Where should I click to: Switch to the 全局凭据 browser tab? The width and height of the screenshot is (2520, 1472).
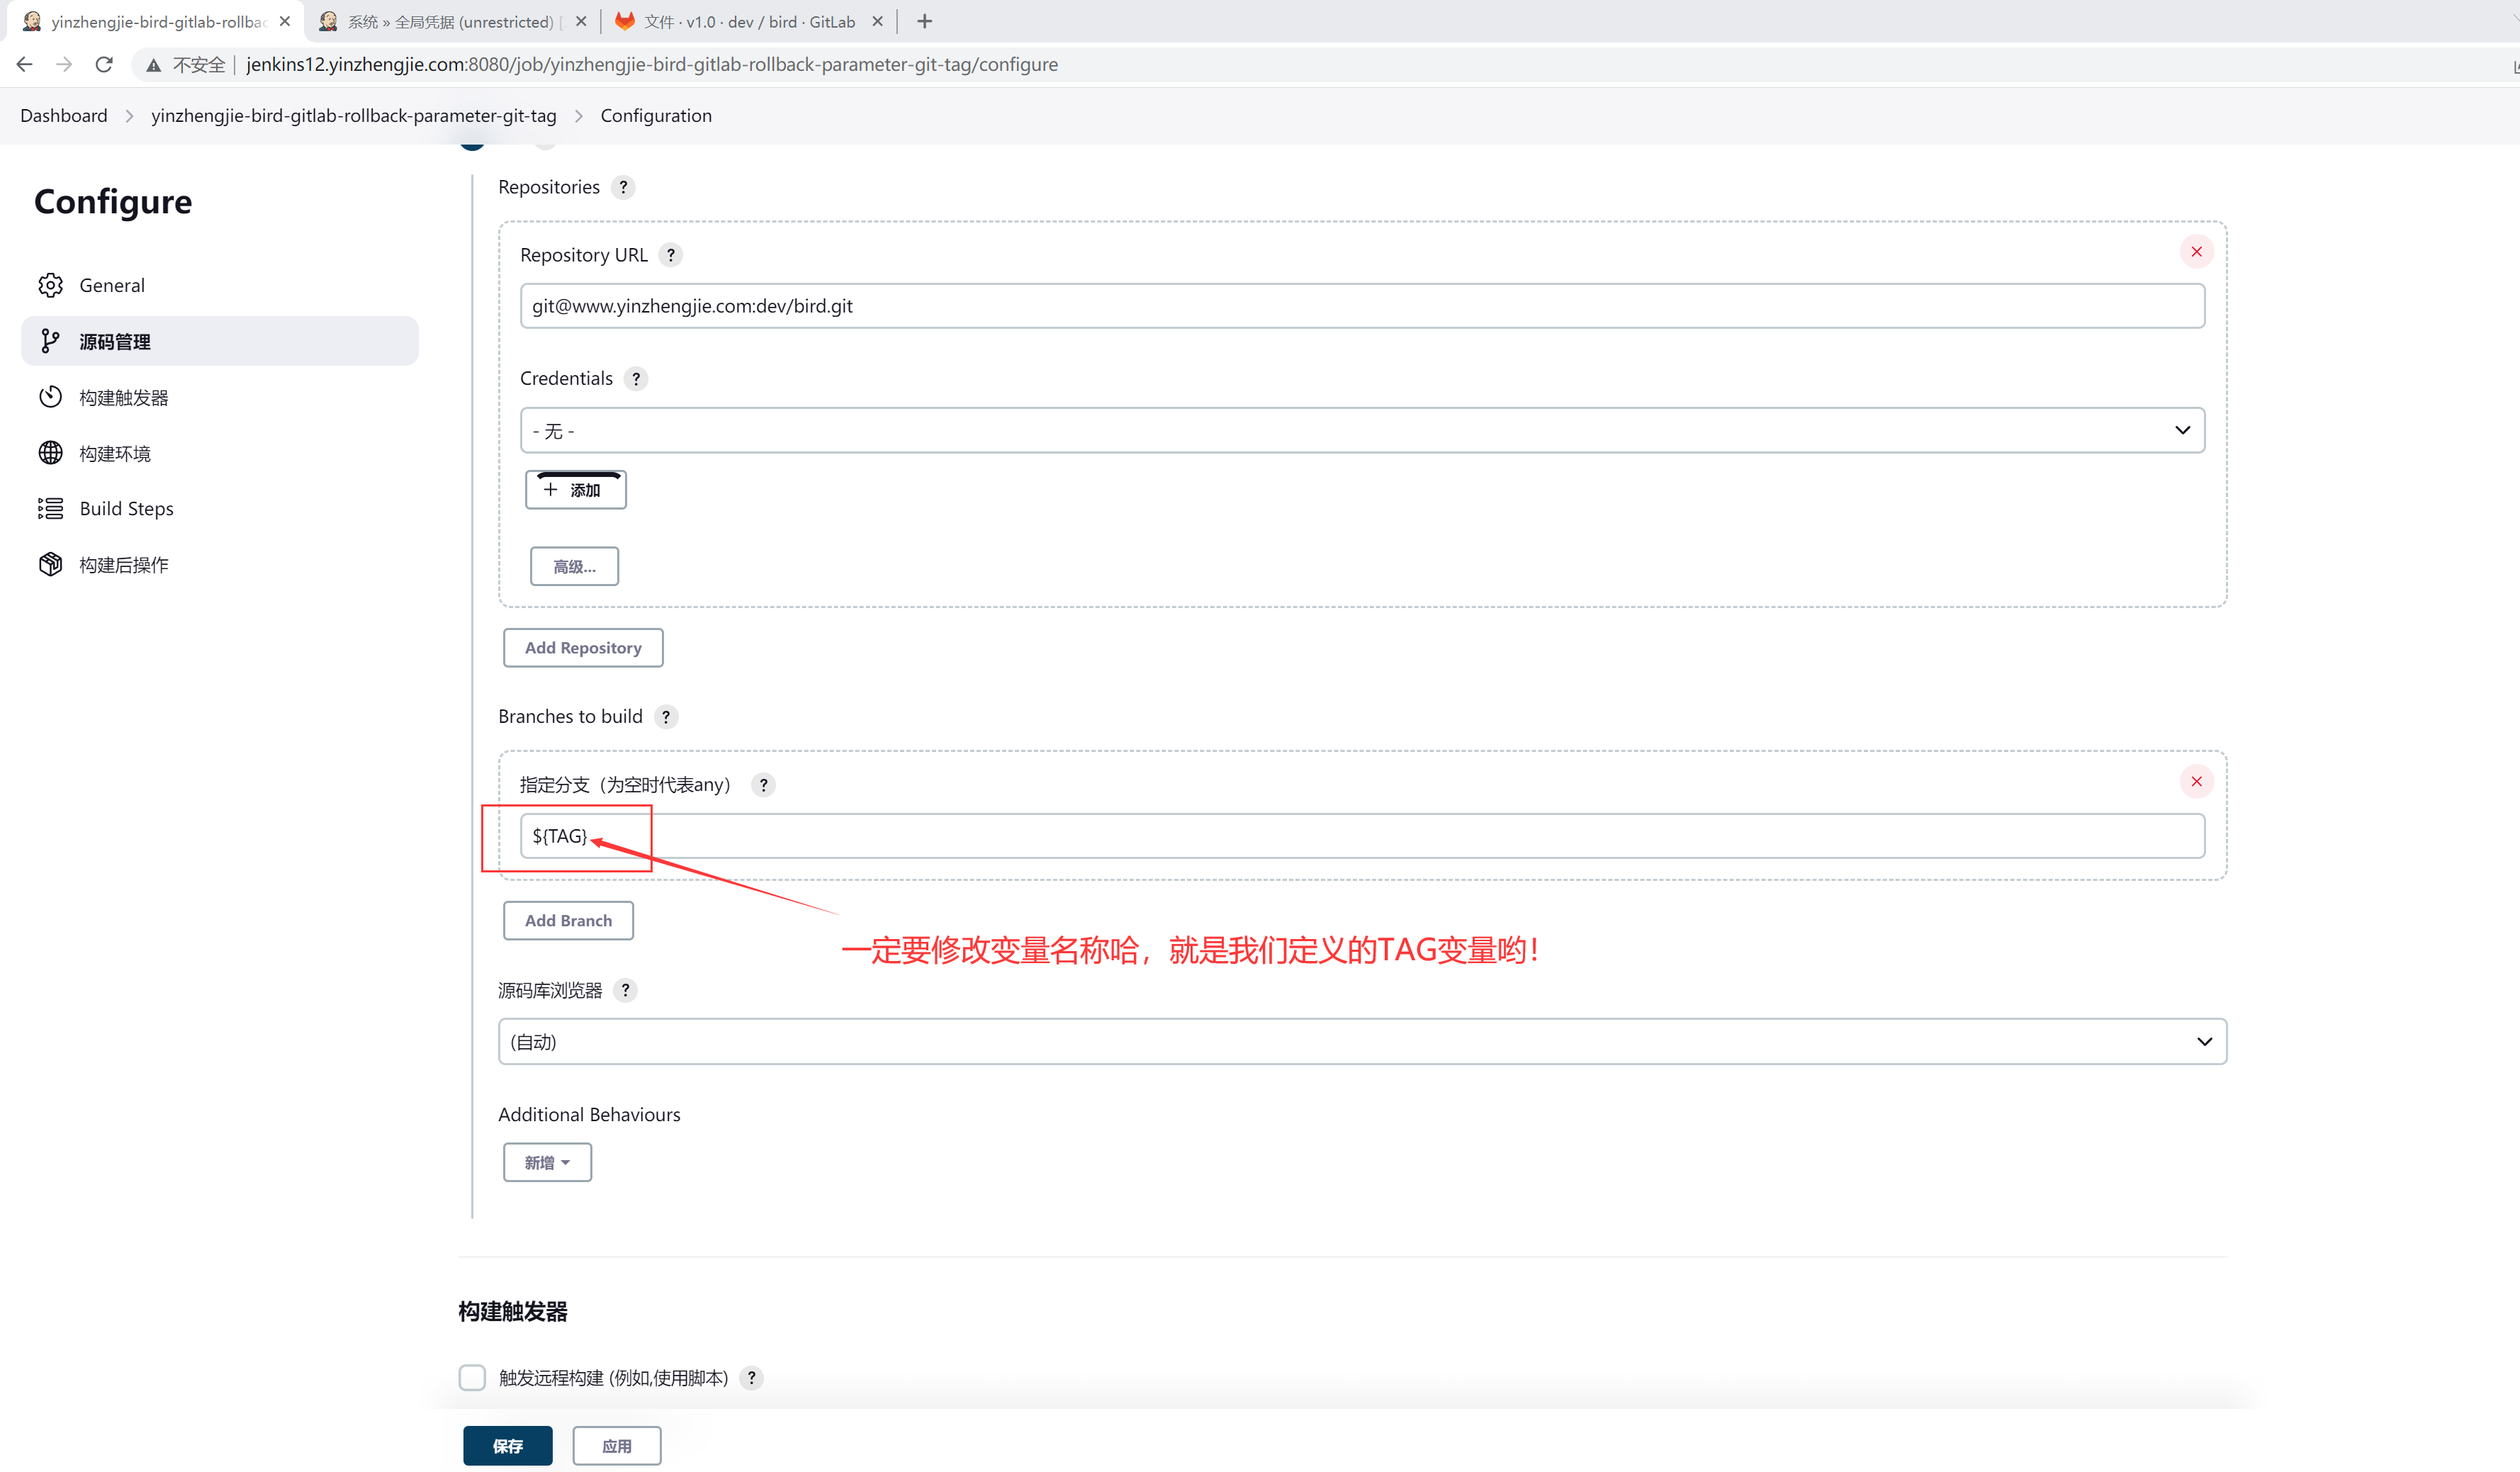(x=450, y=21)
